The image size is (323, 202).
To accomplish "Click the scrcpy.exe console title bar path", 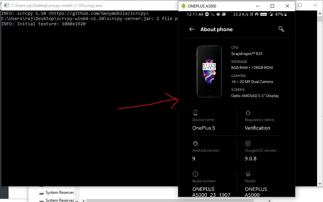I will (x=57, y=6).
